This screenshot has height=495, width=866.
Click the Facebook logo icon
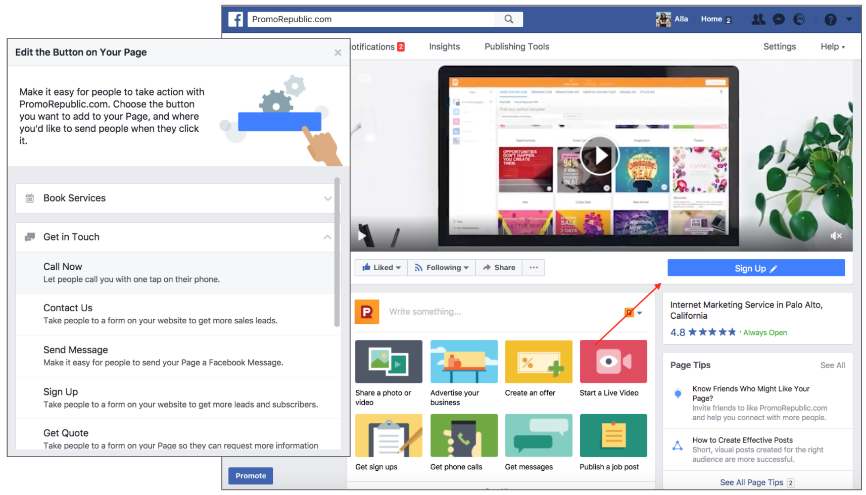[236, 19]
